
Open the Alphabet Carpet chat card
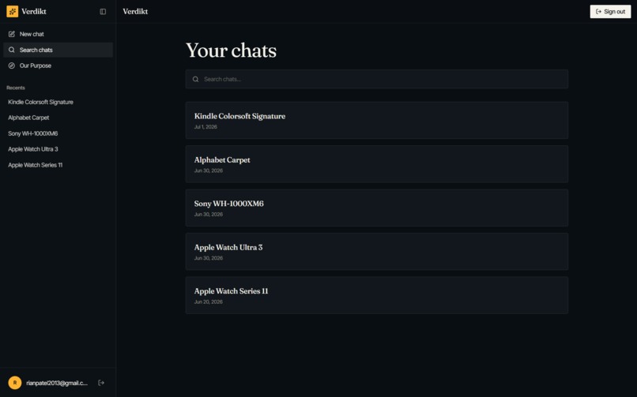(377, 164)
